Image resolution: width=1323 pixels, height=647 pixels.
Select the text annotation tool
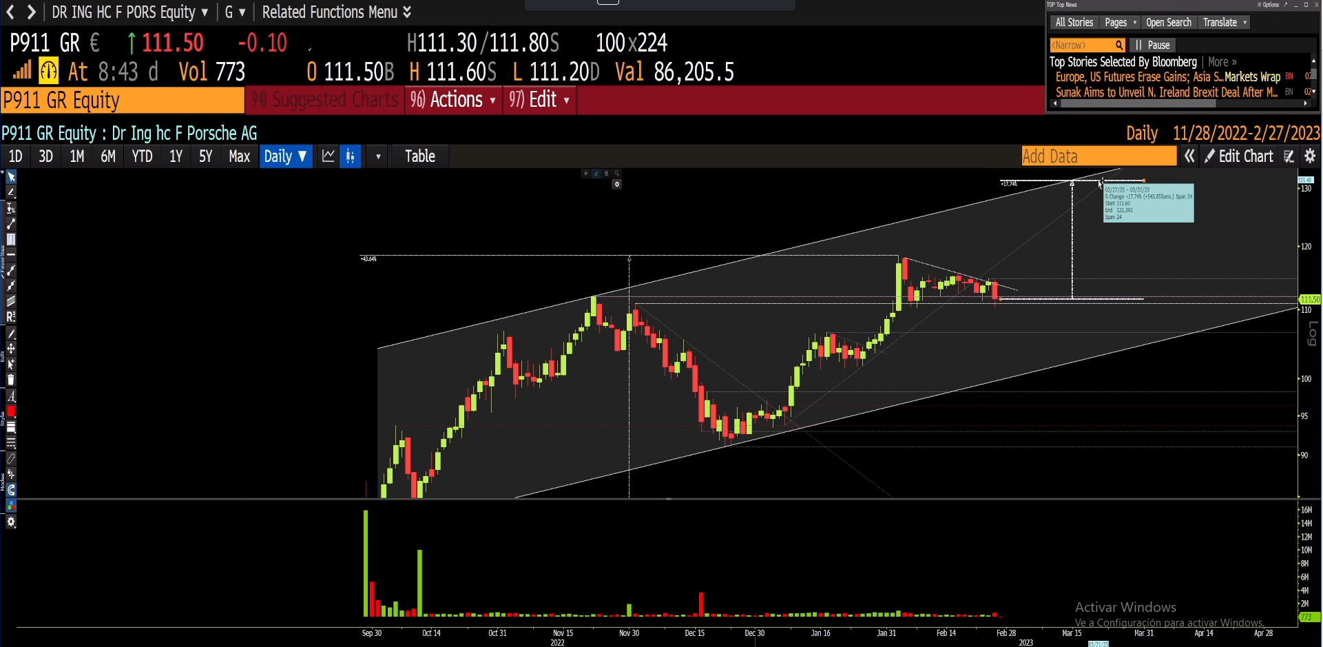pyautogui.click(x=11, y=239)
